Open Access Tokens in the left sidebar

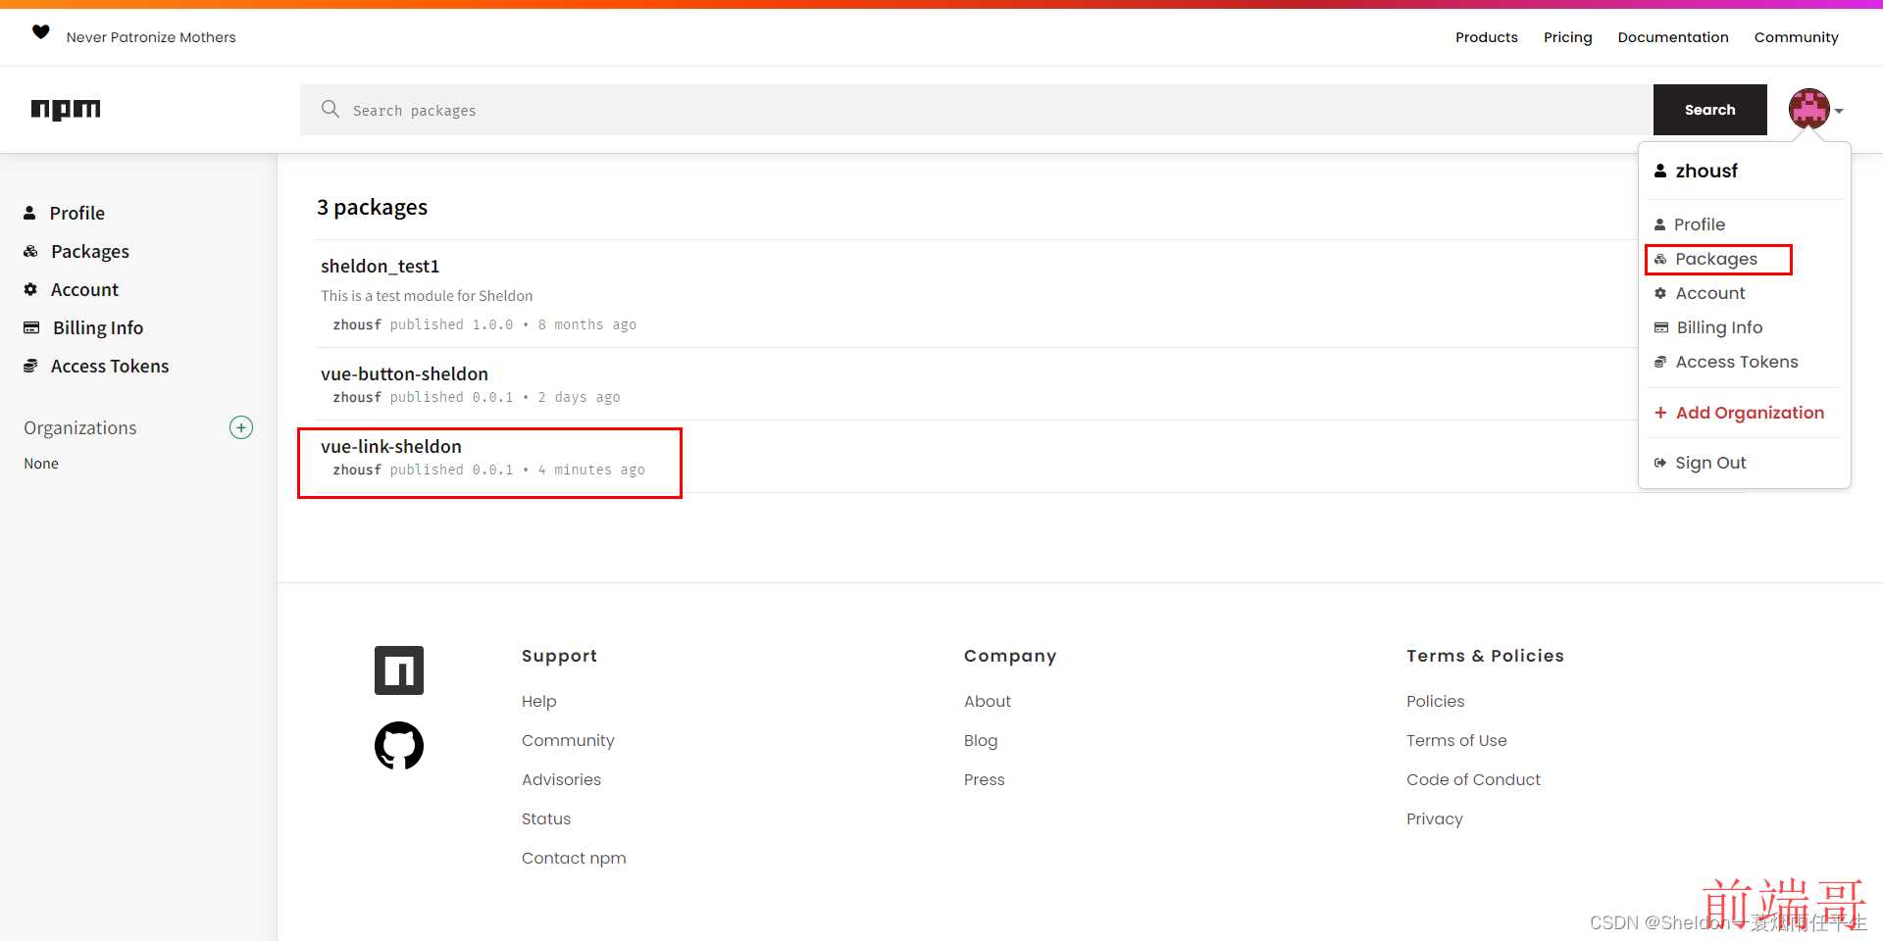point(110,366)
